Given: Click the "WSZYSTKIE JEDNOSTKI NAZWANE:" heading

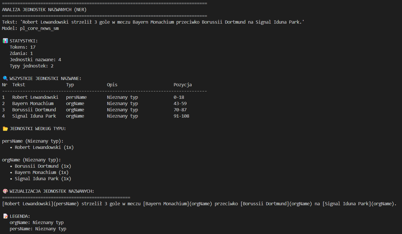Looking at the screenshot, I should 46,79.
